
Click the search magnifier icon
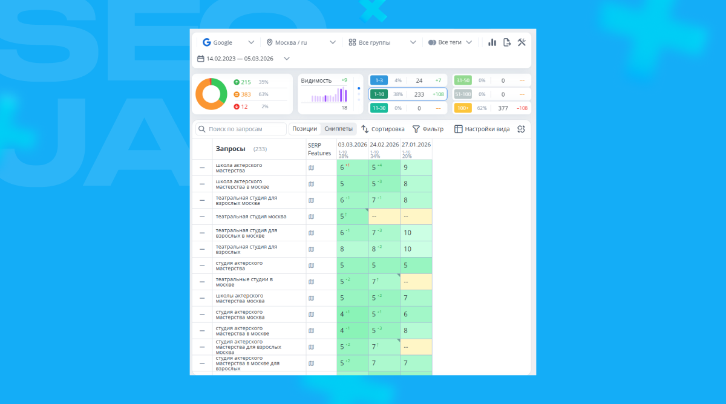click(201, 129)
